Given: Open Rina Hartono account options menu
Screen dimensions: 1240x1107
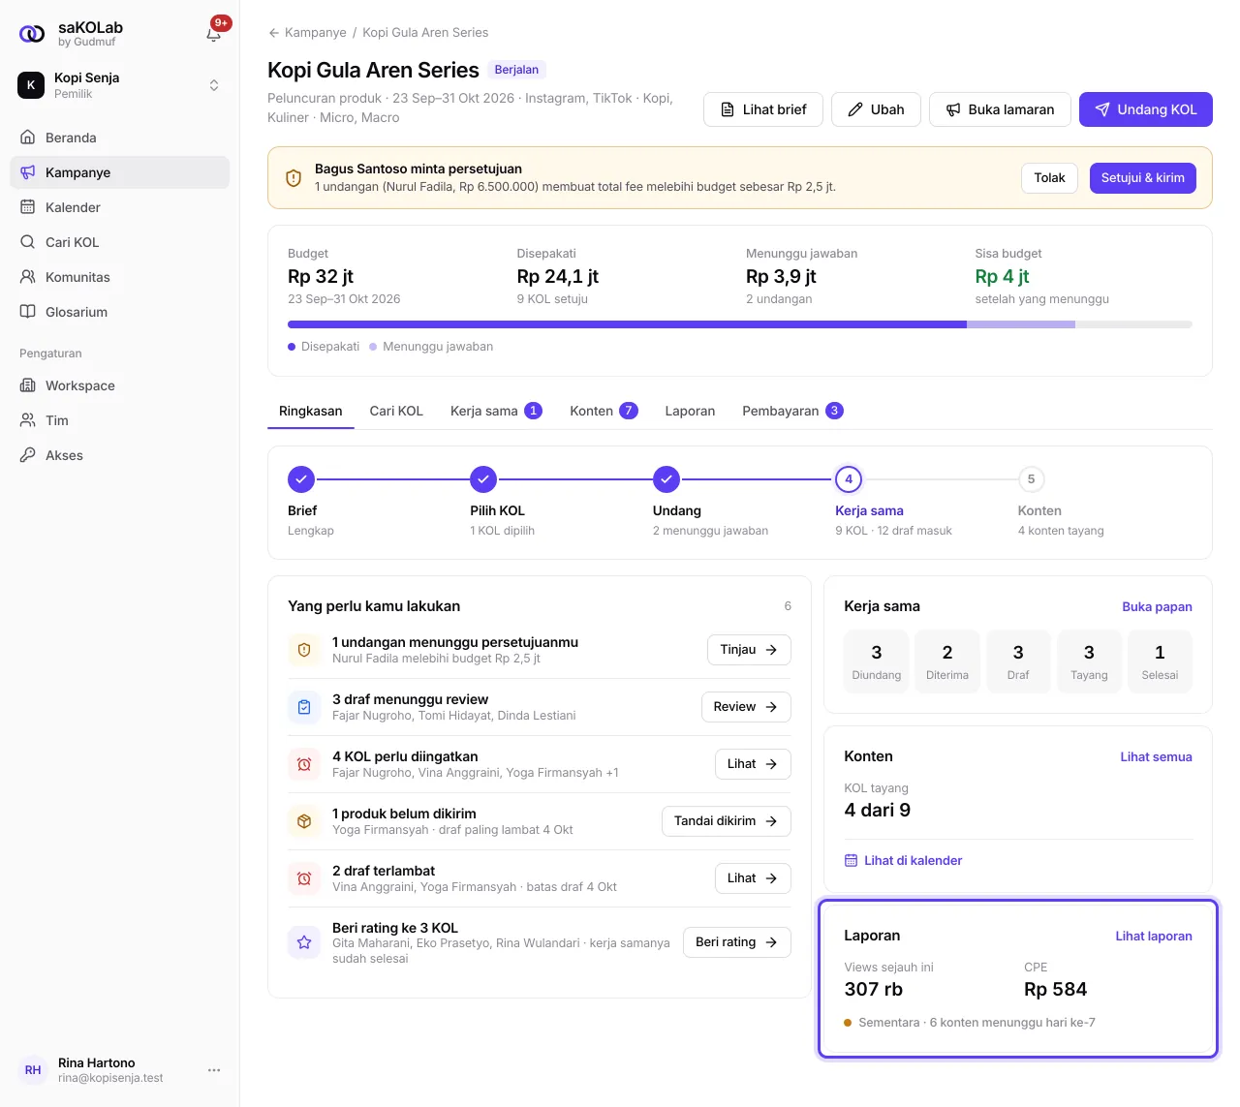Looking at the screenshot, I should [214, 1070].
